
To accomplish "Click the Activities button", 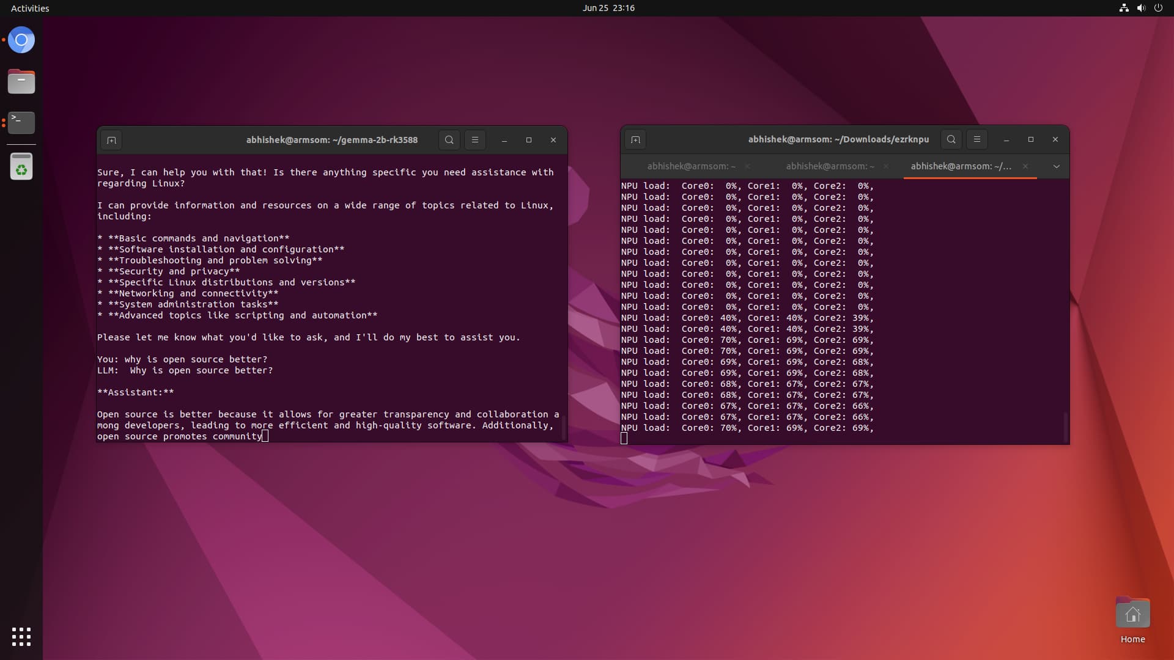I will coord(30,8).
